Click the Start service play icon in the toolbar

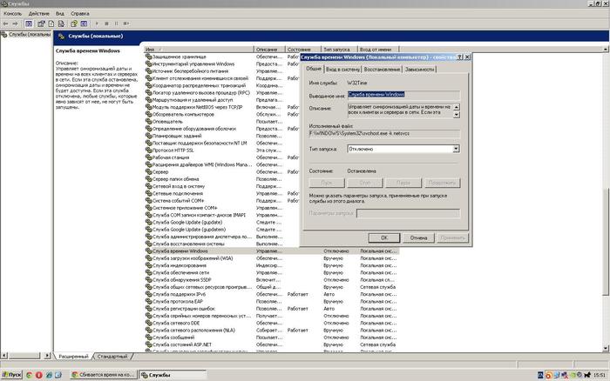pos(97,23)
